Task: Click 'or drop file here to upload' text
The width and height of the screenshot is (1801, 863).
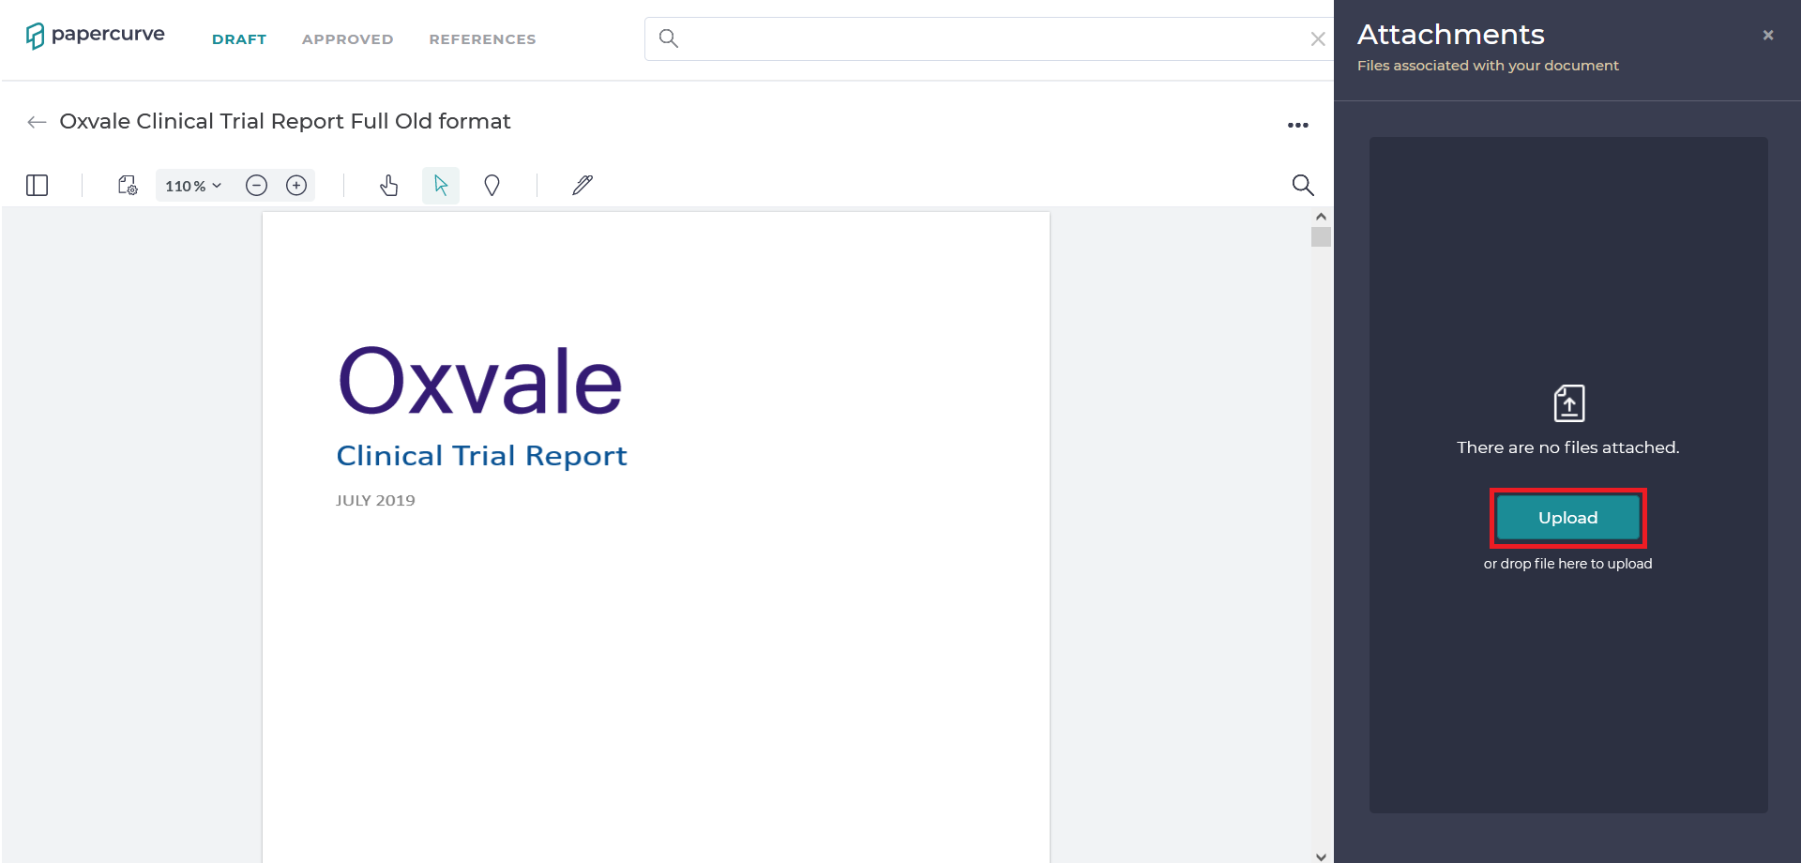Action: (x=1568, y=564)
